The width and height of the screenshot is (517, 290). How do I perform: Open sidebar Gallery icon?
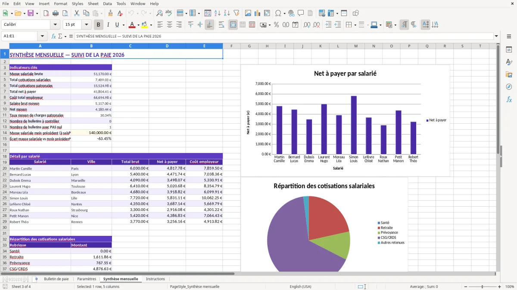pos(509,74)
